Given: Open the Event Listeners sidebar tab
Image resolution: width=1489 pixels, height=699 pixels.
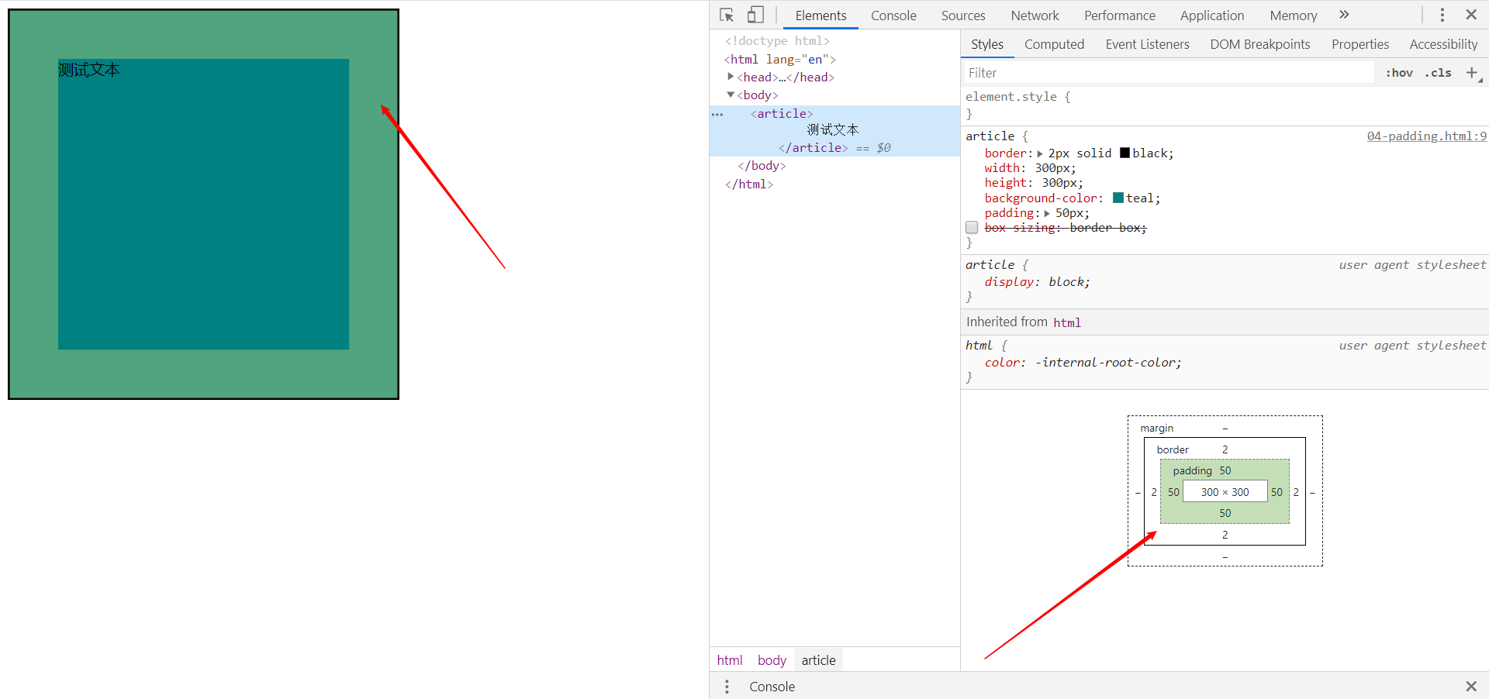Looking at the screenshot, I should coord(1147,44).
